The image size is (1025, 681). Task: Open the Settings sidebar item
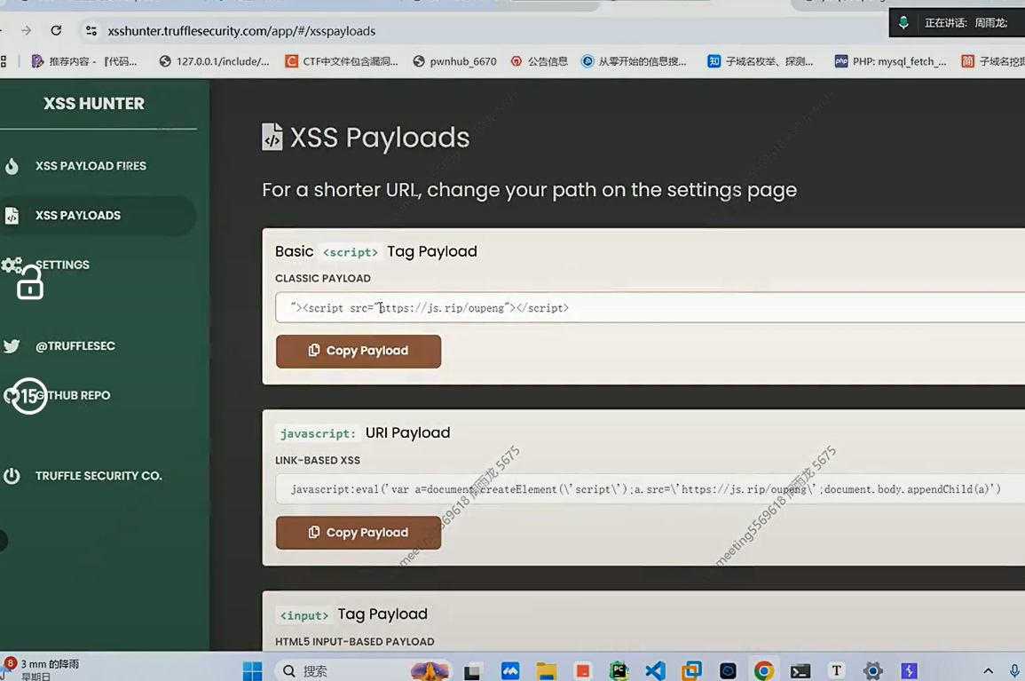pos(62,265)
